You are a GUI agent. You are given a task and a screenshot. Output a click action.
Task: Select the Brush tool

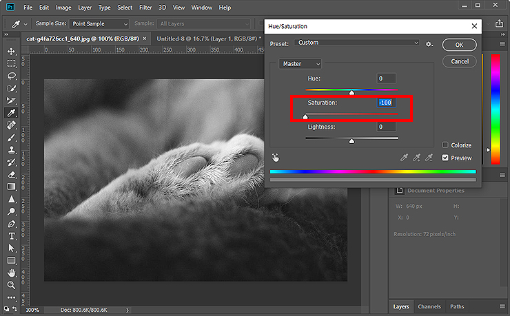12,138
